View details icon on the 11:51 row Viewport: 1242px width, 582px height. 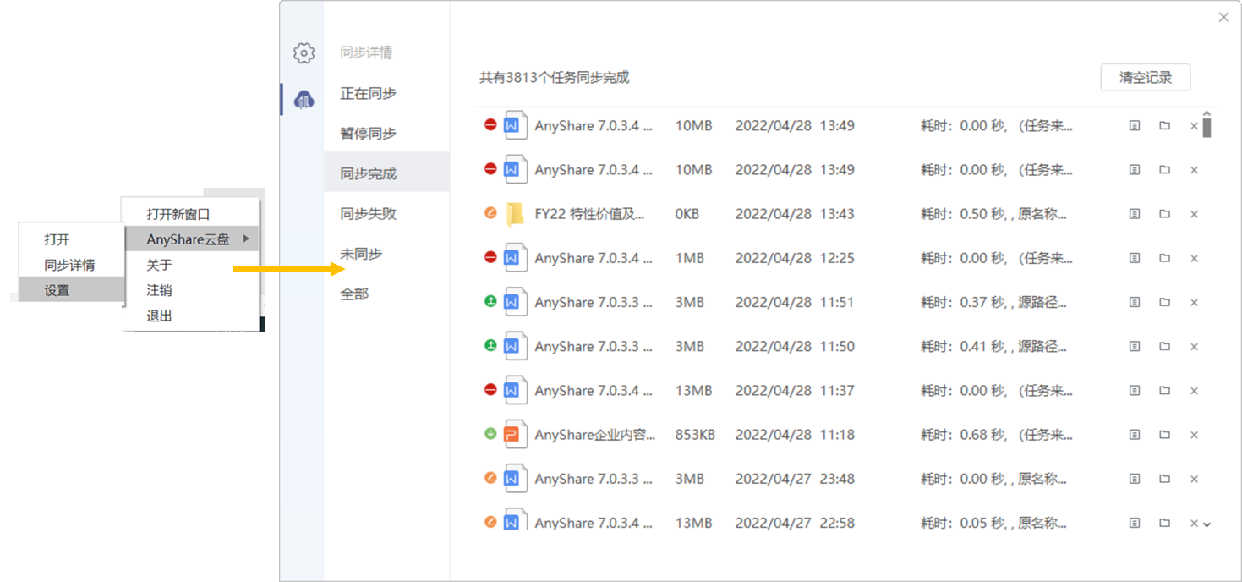point(1135,302)
